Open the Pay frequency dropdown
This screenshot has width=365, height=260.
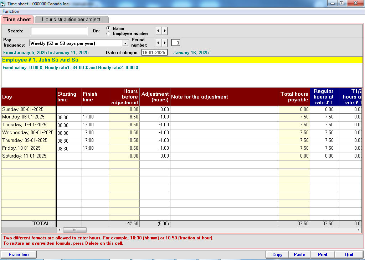point(125,43)
